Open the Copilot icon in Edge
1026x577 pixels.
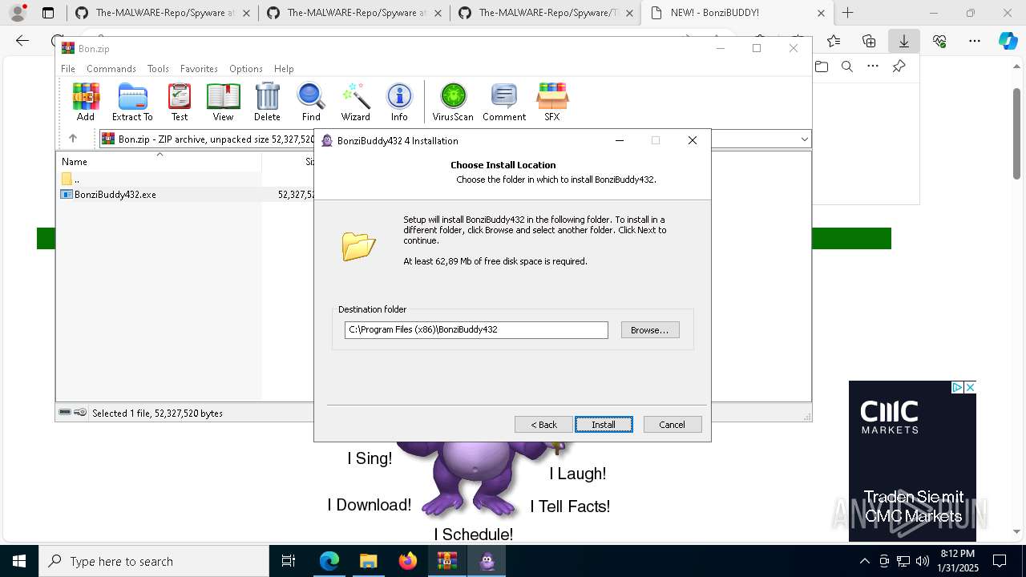(x=1008, y=41)
